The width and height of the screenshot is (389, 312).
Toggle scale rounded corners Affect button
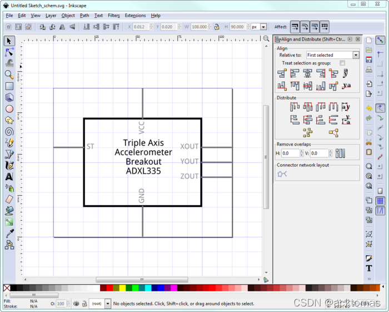305,27
